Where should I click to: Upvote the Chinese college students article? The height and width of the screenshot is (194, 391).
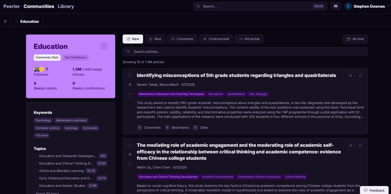(130, 145)
